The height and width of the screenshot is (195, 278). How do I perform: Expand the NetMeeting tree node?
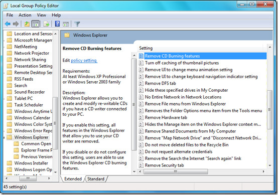tap(4, 47)
